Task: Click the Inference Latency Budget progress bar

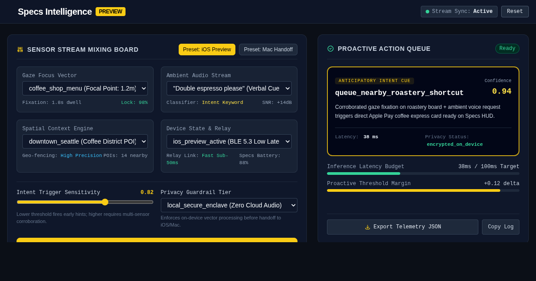Action: click(423, 174)
